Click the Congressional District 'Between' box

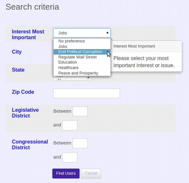[80, 143]
